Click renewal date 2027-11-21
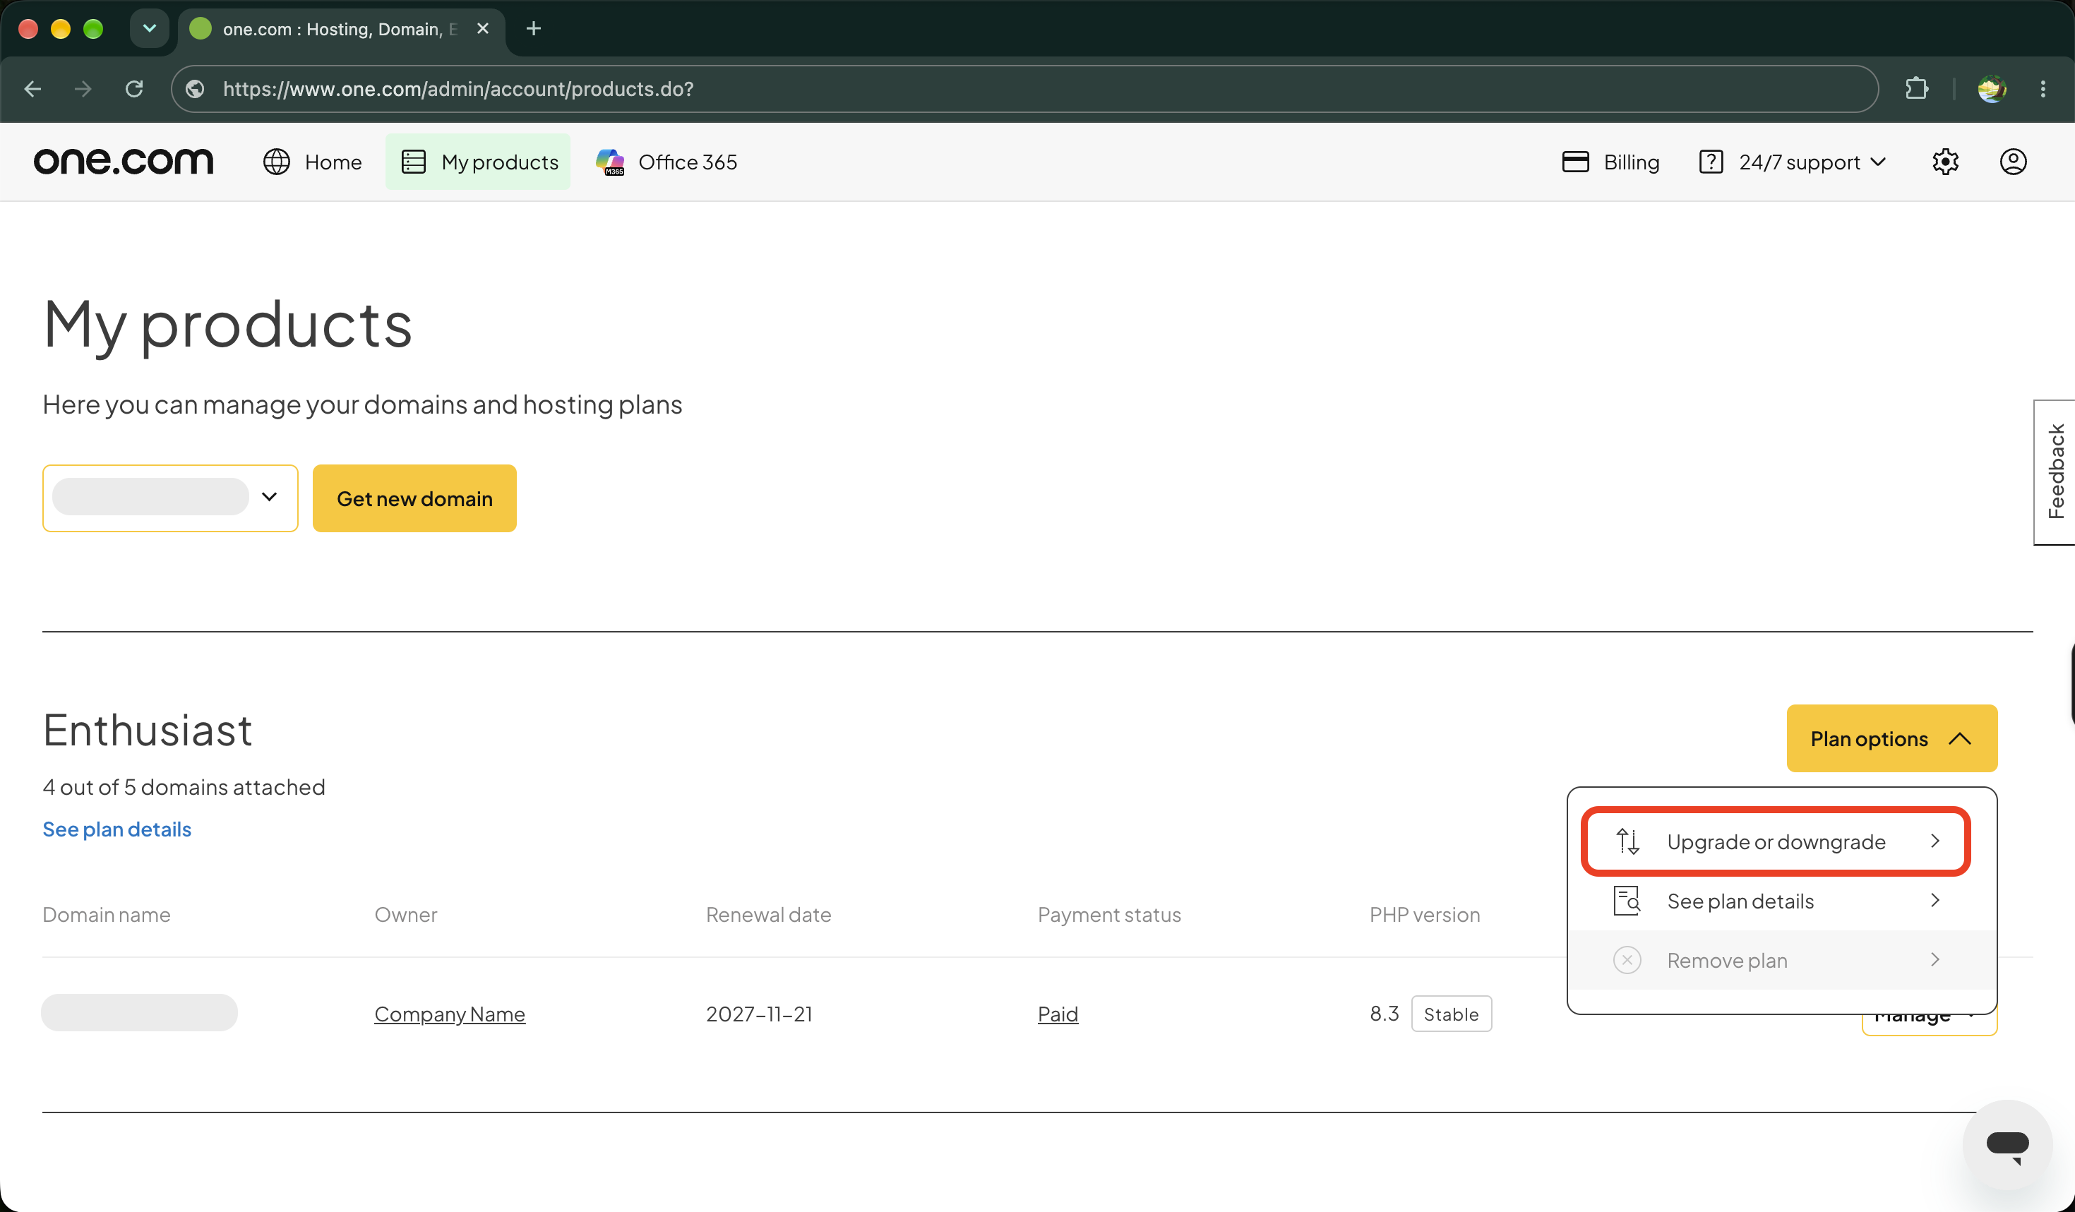Viewport: 2075px width, 1212px height. [759, 1014]
